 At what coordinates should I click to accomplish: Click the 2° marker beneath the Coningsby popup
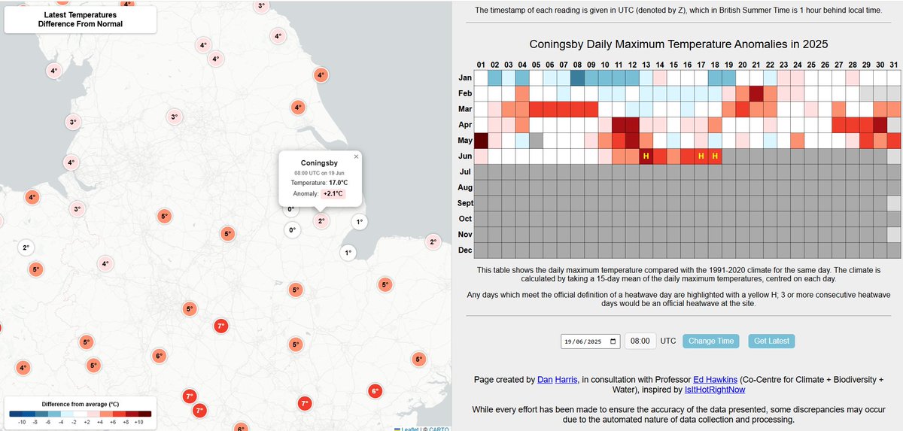coord(321,221)
